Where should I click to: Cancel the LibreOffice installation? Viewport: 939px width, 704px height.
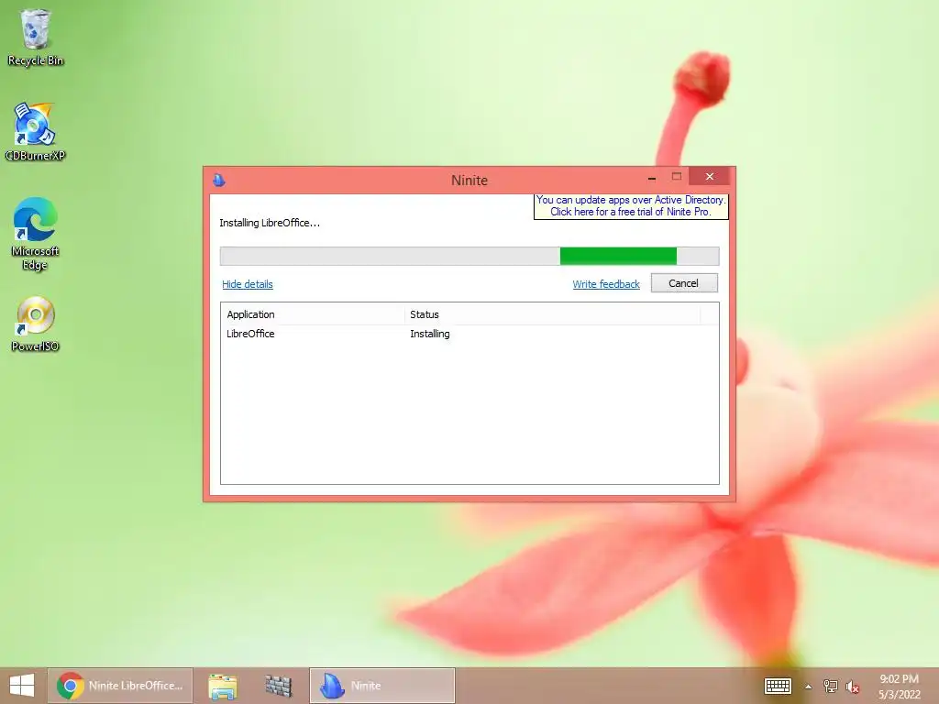[684, 283]
